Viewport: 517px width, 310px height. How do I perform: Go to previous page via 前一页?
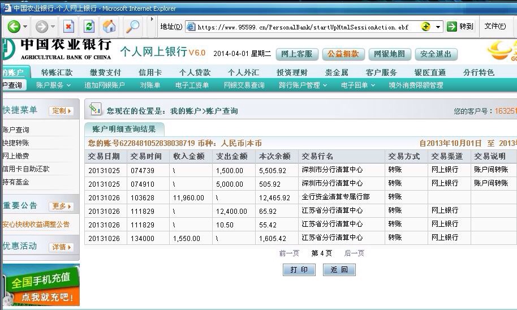pos(289,253)
